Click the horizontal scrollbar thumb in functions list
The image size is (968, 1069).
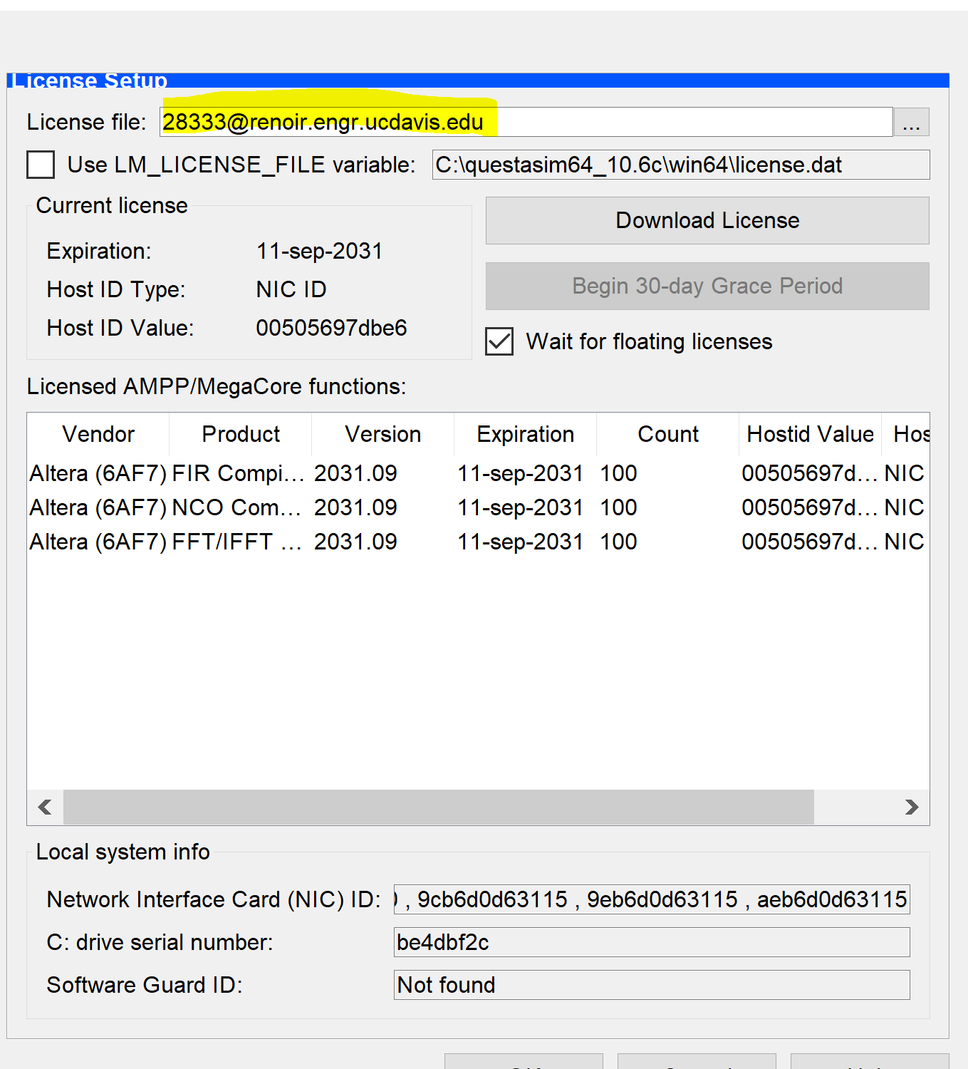438,807
